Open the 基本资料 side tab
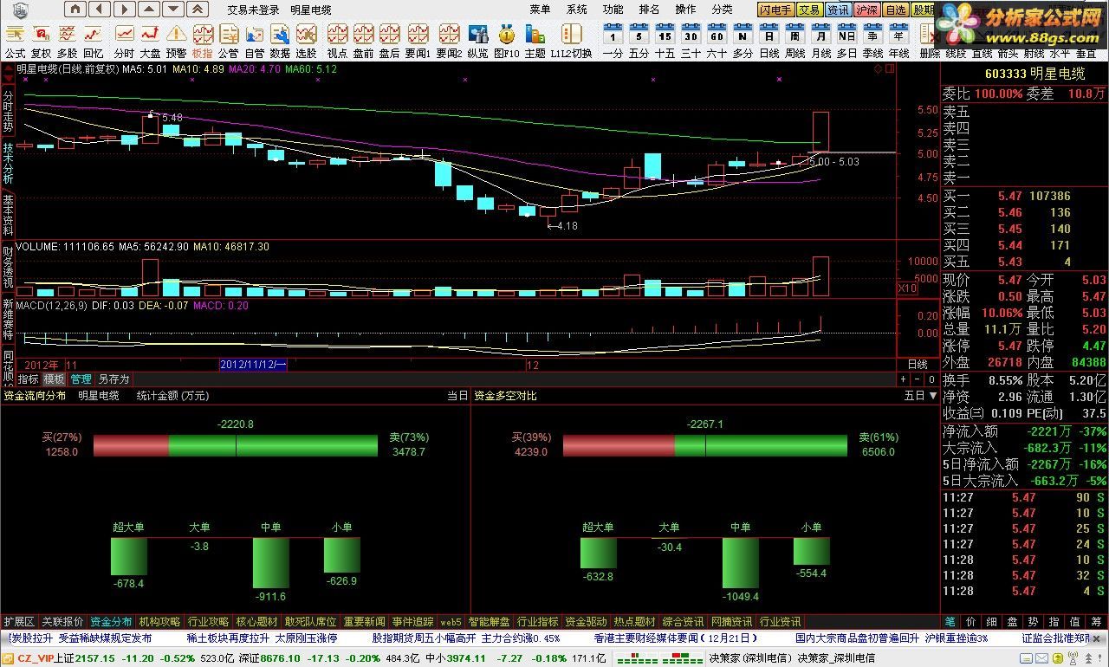Viewport: 1109px width, 667px height. (x=8, y=216)
